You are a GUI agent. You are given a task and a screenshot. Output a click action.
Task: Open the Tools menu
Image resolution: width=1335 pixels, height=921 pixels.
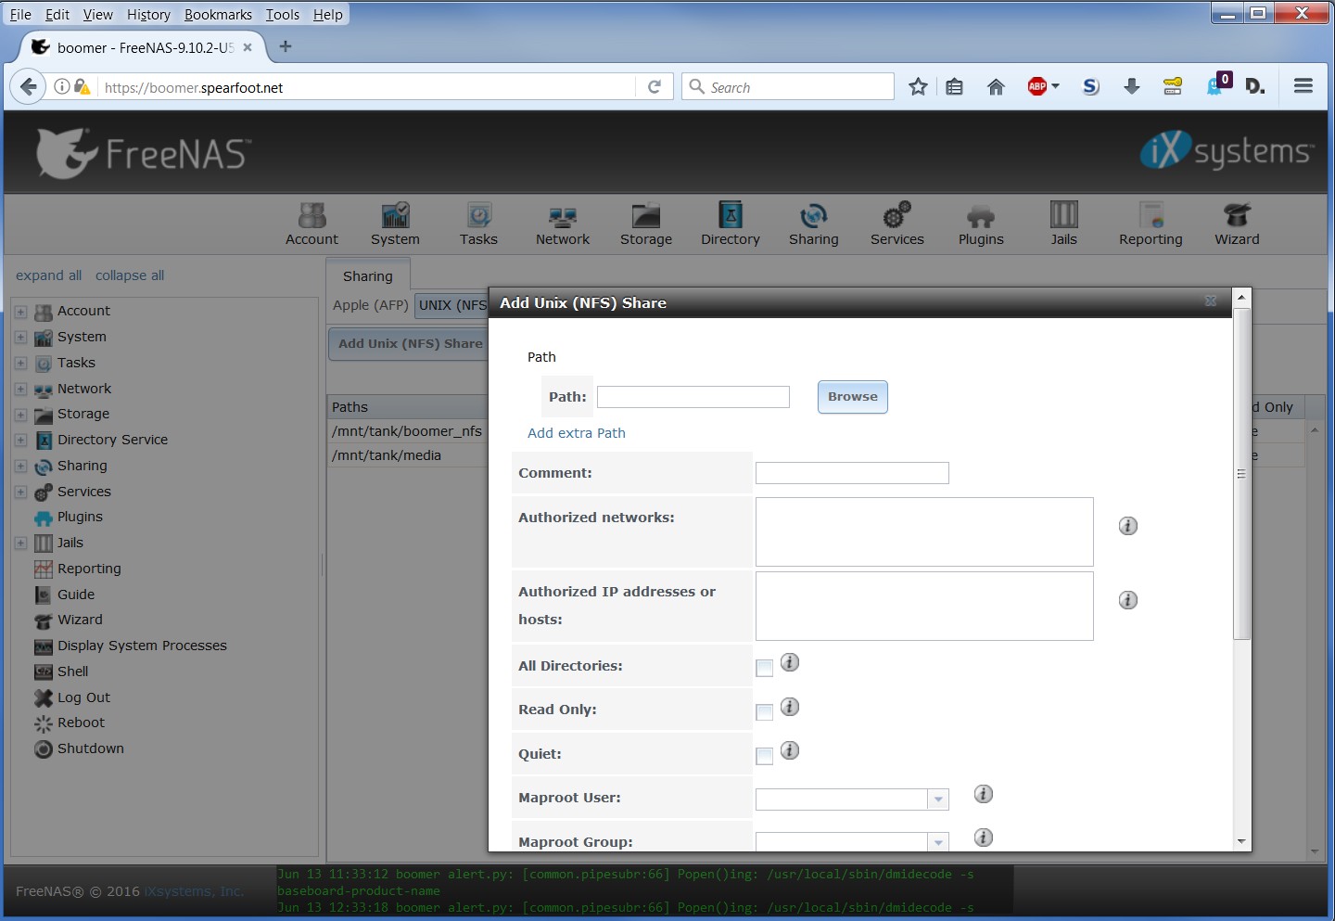click(x=282, y=15)
